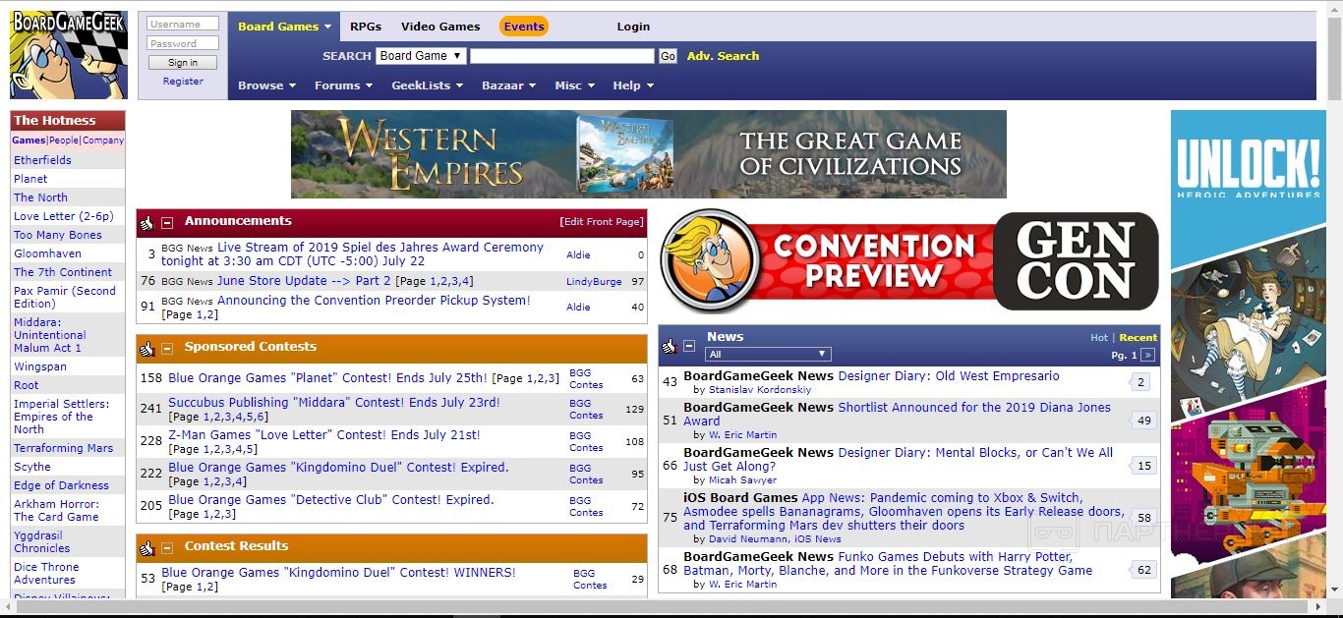This screenshot has width=1343, height=618.
Task: Click the thumbs-up icon beside Contest Results
Action: click(x=147, y=548)
